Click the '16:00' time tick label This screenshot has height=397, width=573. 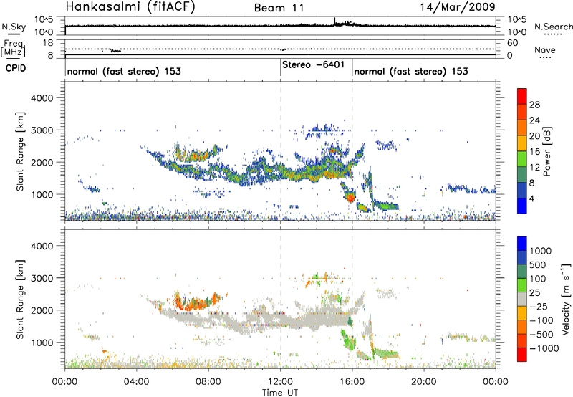click(352, 382)
